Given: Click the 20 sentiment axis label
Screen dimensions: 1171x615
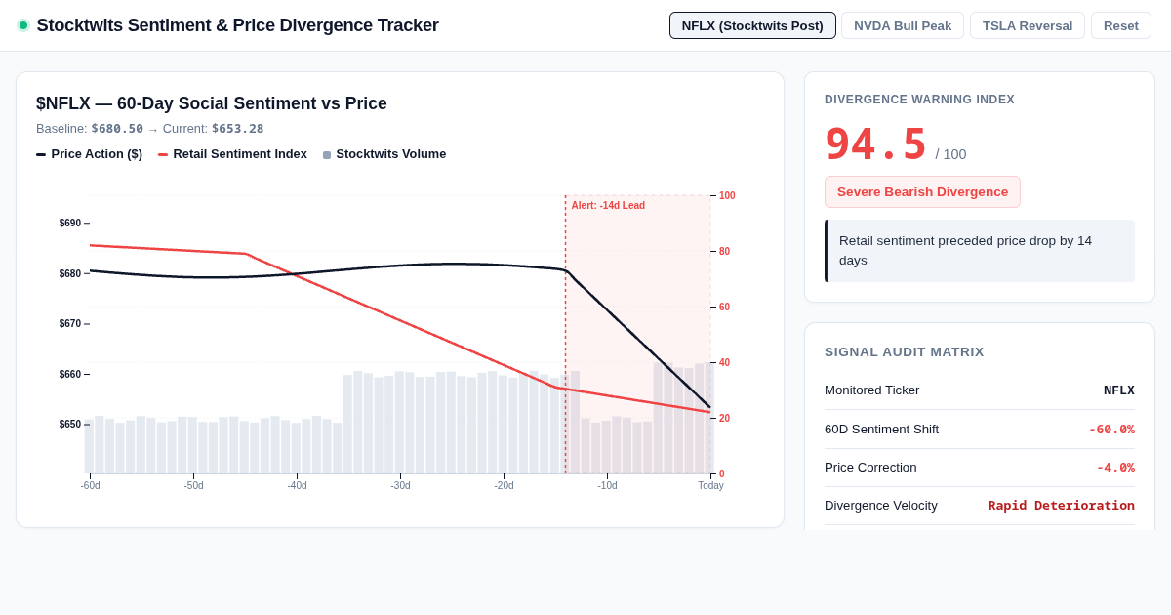Looking at the screenshot, I should [724, 418].
